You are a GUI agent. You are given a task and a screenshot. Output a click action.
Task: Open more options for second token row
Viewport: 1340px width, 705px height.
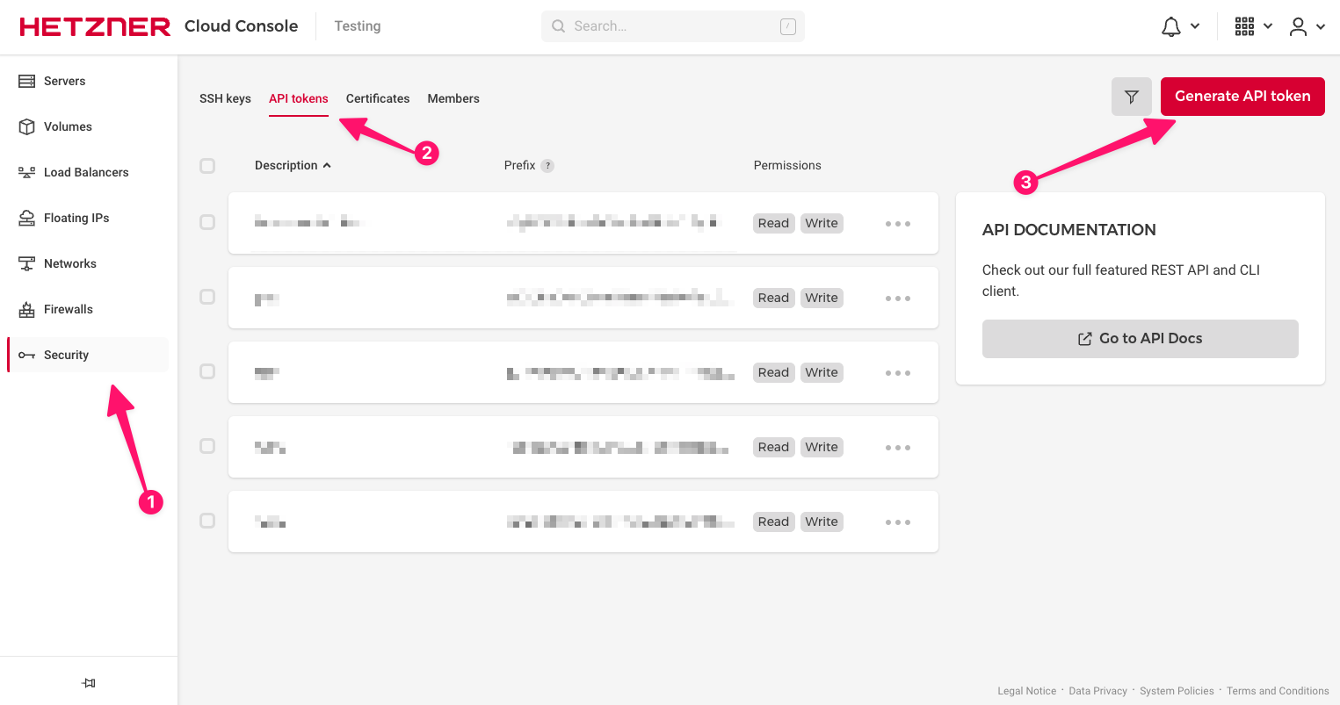pos(898,299)
